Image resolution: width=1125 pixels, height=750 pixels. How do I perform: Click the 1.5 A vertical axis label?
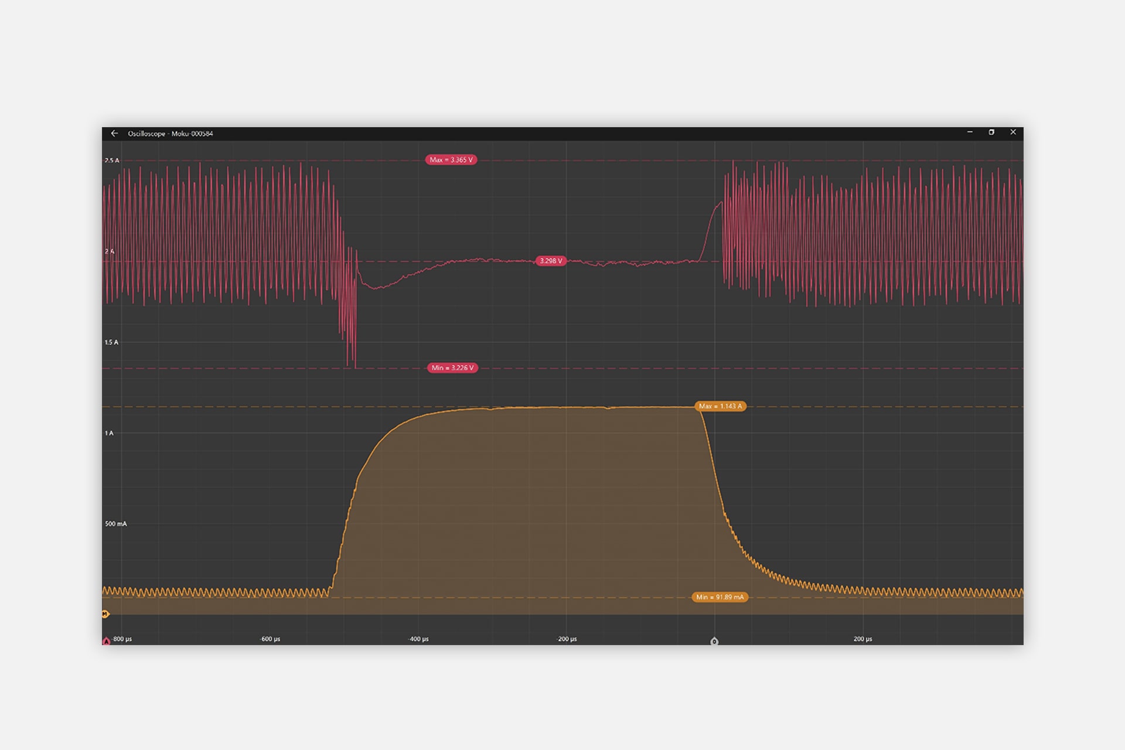tap(111, 343)
